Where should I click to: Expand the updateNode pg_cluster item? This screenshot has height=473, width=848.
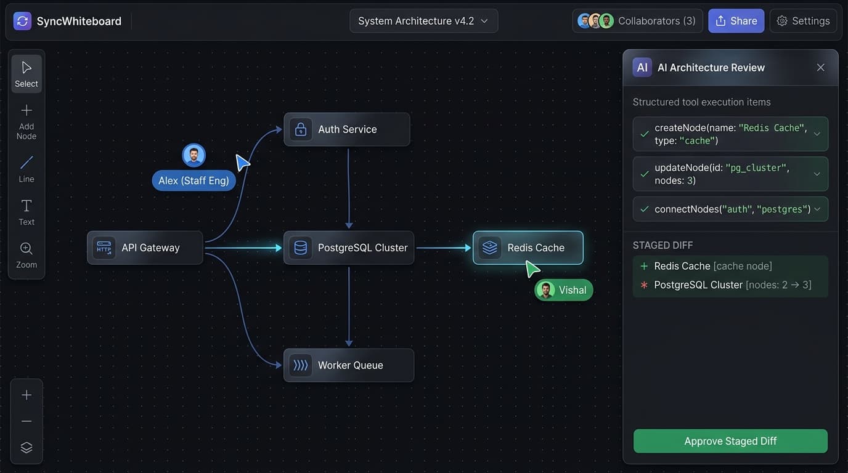(x=817, y=174)
